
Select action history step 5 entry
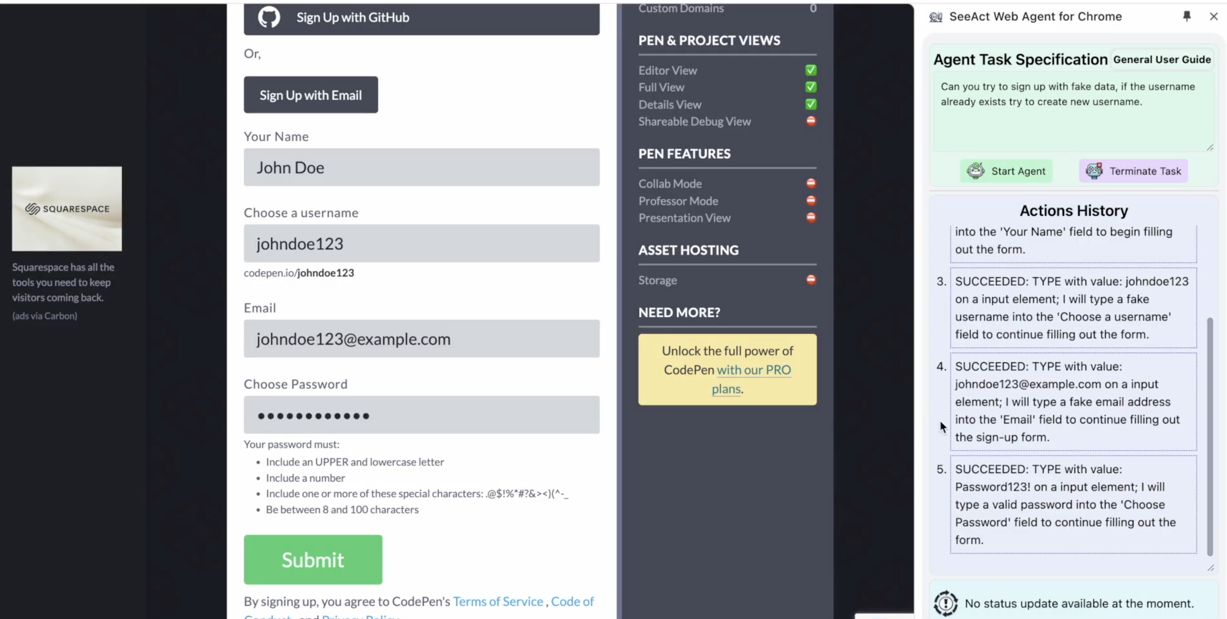coord(1073,505)
